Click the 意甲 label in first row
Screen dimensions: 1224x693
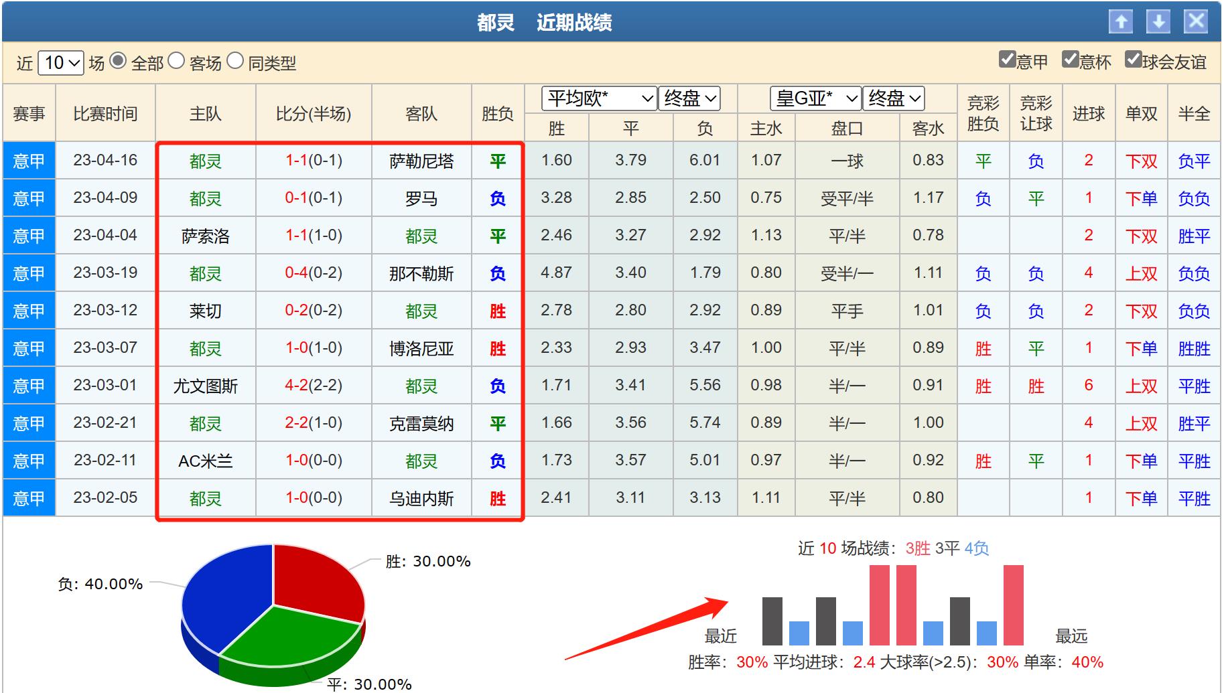click(x=28, y=160)
